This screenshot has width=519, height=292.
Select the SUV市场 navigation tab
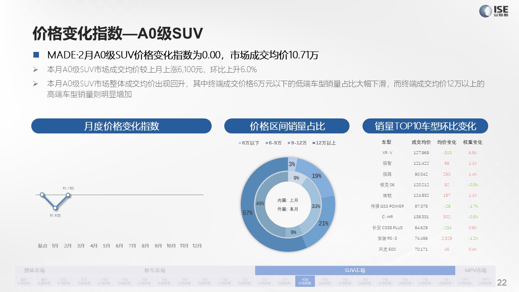click(355, 271)
